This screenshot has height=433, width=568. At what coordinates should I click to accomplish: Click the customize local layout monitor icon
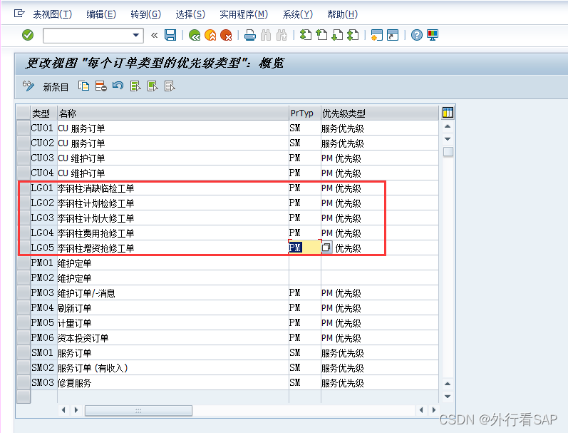(433, 35)
